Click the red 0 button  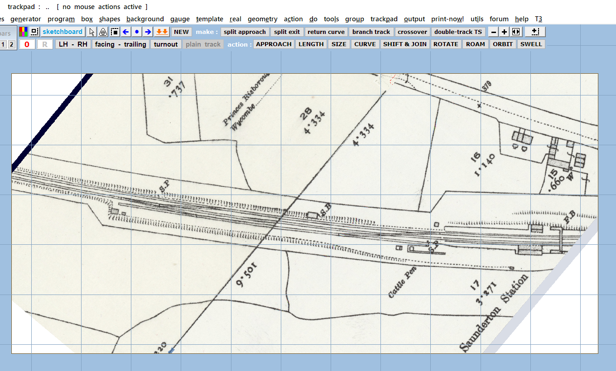[x=27, y=44]
